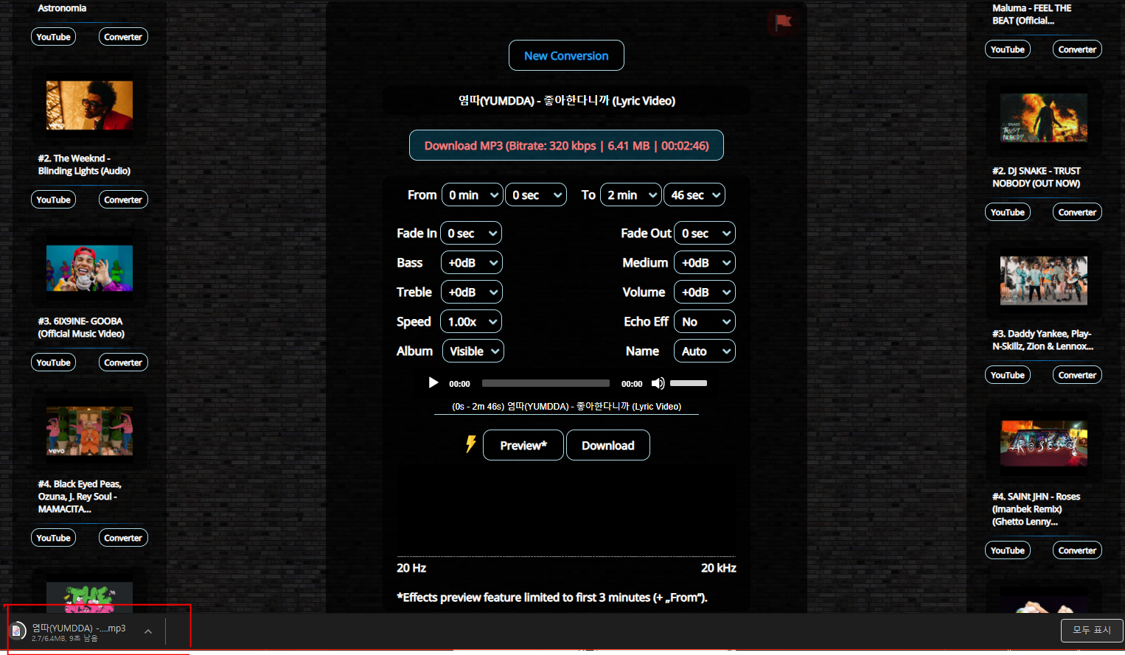1125x655 pixels.
Task: Open SAINt JHN Roses thumbnail
Action: [1043, 444]
